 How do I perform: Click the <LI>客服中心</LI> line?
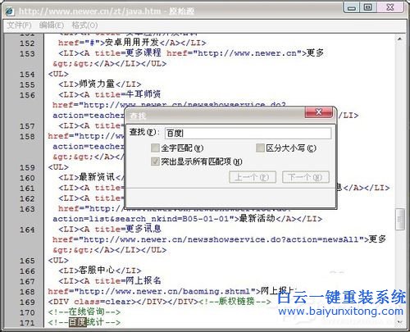pos(100,271)
